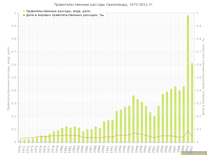This screenshot has height=155, width=207.
Task: Click the left vertical axis title
Action: pos(8,78)
